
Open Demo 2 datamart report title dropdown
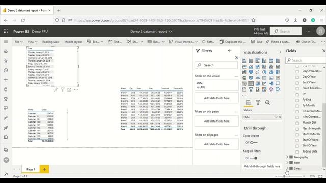pos(151,32)
